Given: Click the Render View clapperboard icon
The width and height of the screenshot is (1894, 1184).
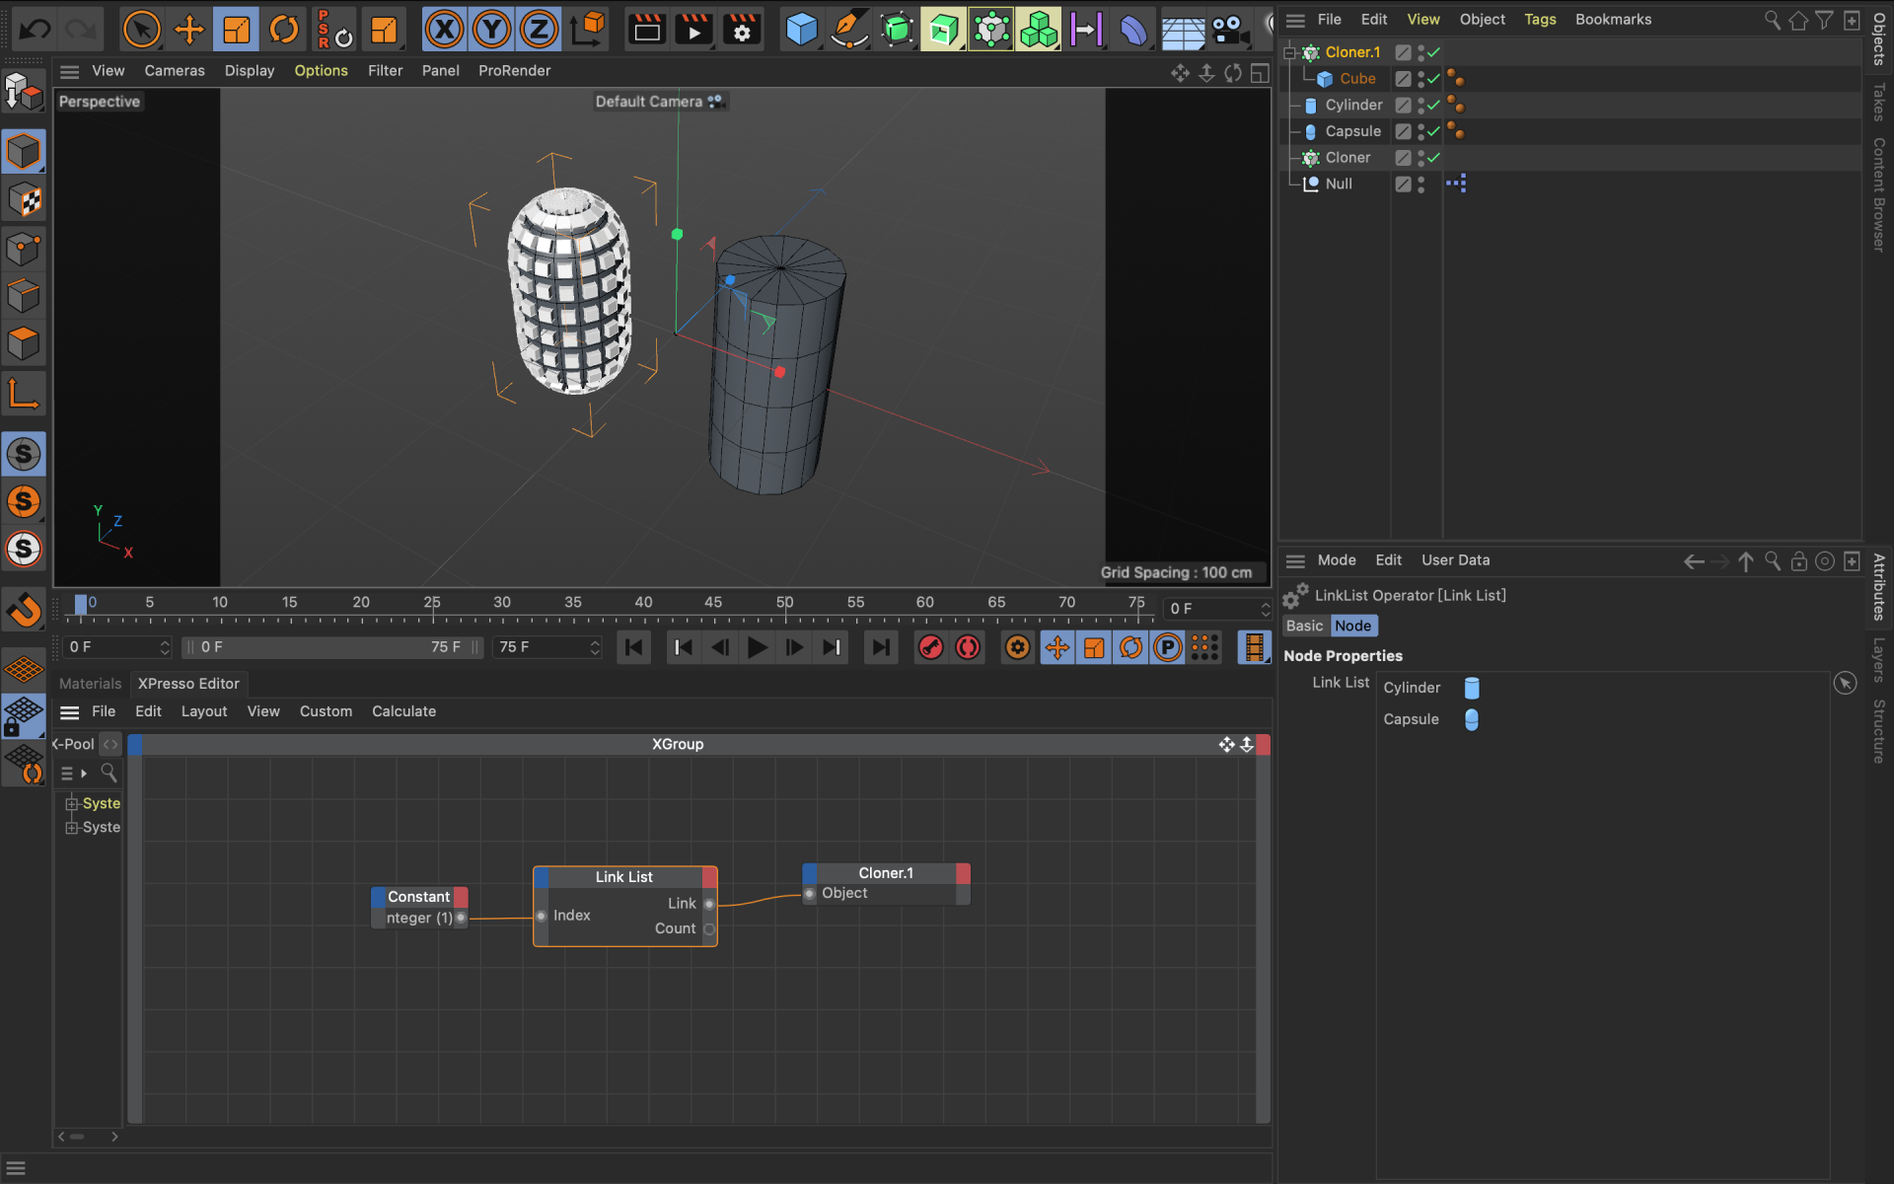Looking at the screenshot, I should [x=647, y=30].
